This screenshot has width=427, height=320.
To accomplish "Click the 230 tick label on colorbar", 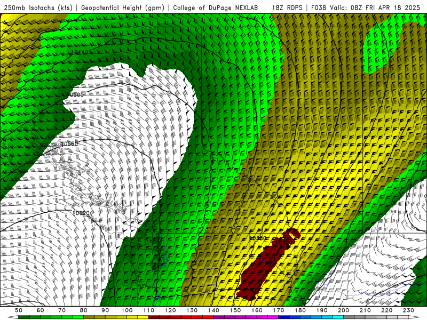I will pos(408,310).
